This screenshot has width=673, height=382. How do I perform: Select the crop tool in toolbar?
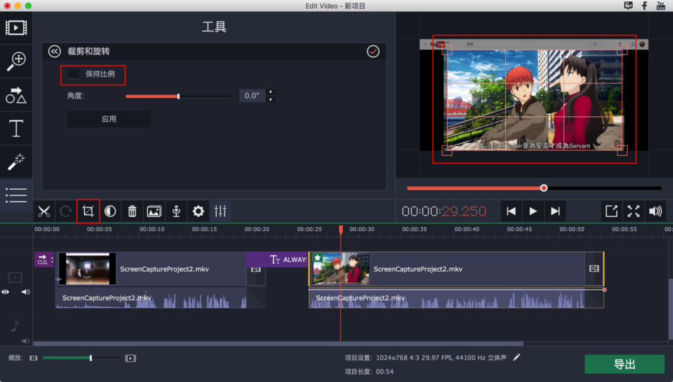(88, 211)
